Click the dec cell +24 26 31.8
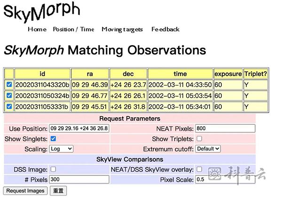 [x=128, y=107]
